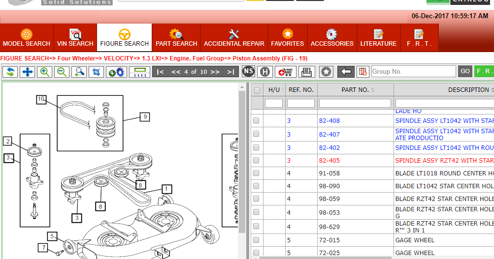494x259 pixels.
Task: Print the current figure
Action: tap(306, 72)
